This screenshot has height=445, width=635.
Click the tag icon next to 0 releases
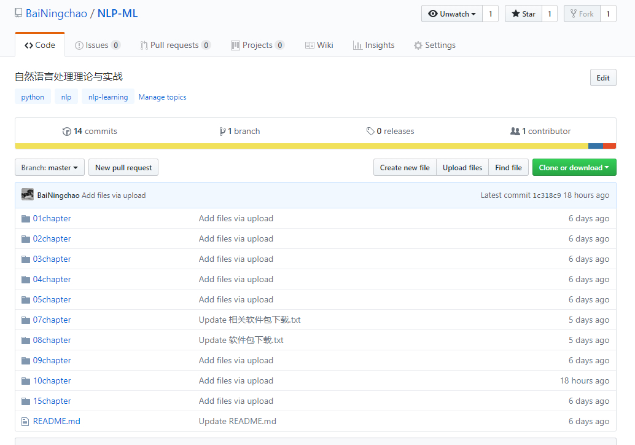click(x=370, y=132)
